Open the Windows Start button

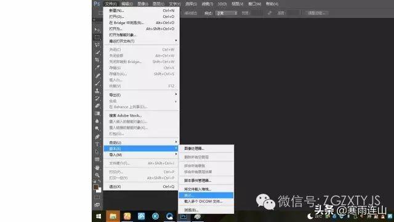(98, 216)
